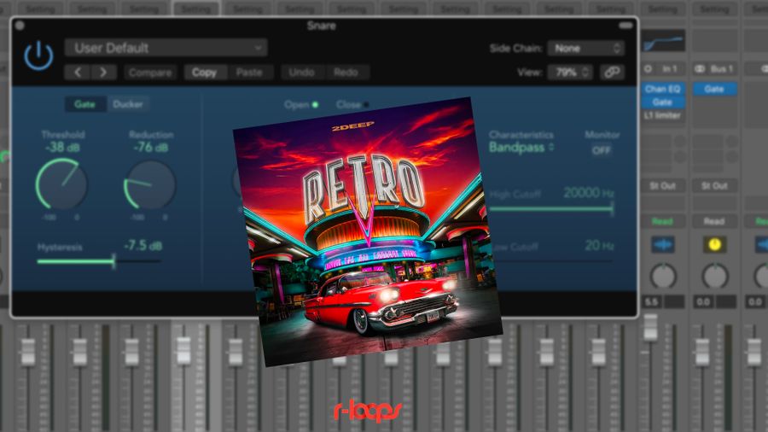Image resolution: width=768 pixels, height=432 pixels.
Task: Click the Threshold knob
Action: point(61,184)
